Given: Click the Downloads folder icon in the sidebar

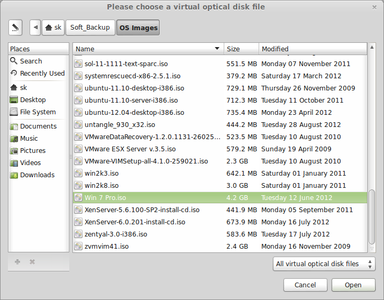Looking at the screenshot, I should (14, 175).
